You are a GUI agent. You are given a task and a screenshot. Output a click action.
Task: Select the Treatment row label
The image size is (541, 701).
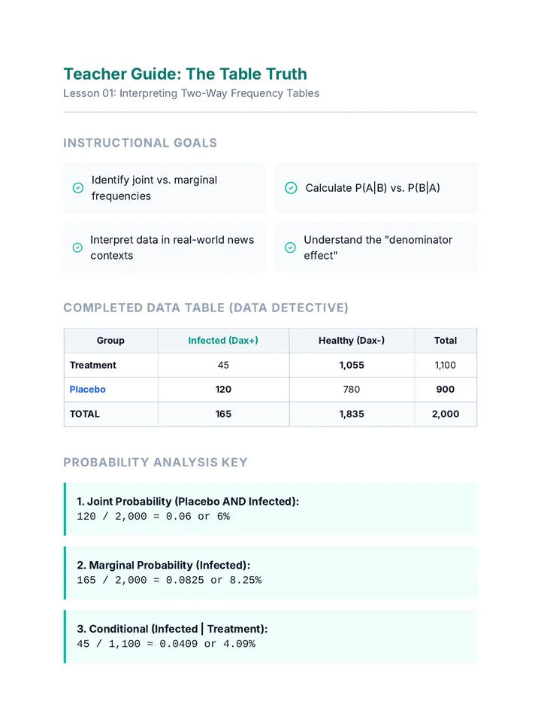[93, 366]
